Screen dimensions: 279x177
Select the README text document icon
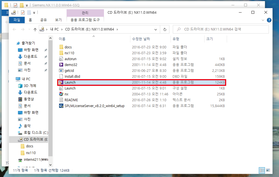61,100
